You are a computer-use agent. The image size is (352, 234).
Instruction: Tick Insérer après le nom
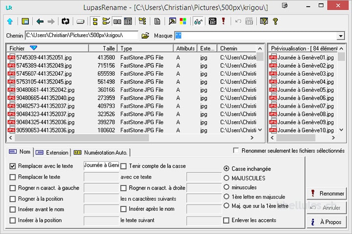click(124, 209)
